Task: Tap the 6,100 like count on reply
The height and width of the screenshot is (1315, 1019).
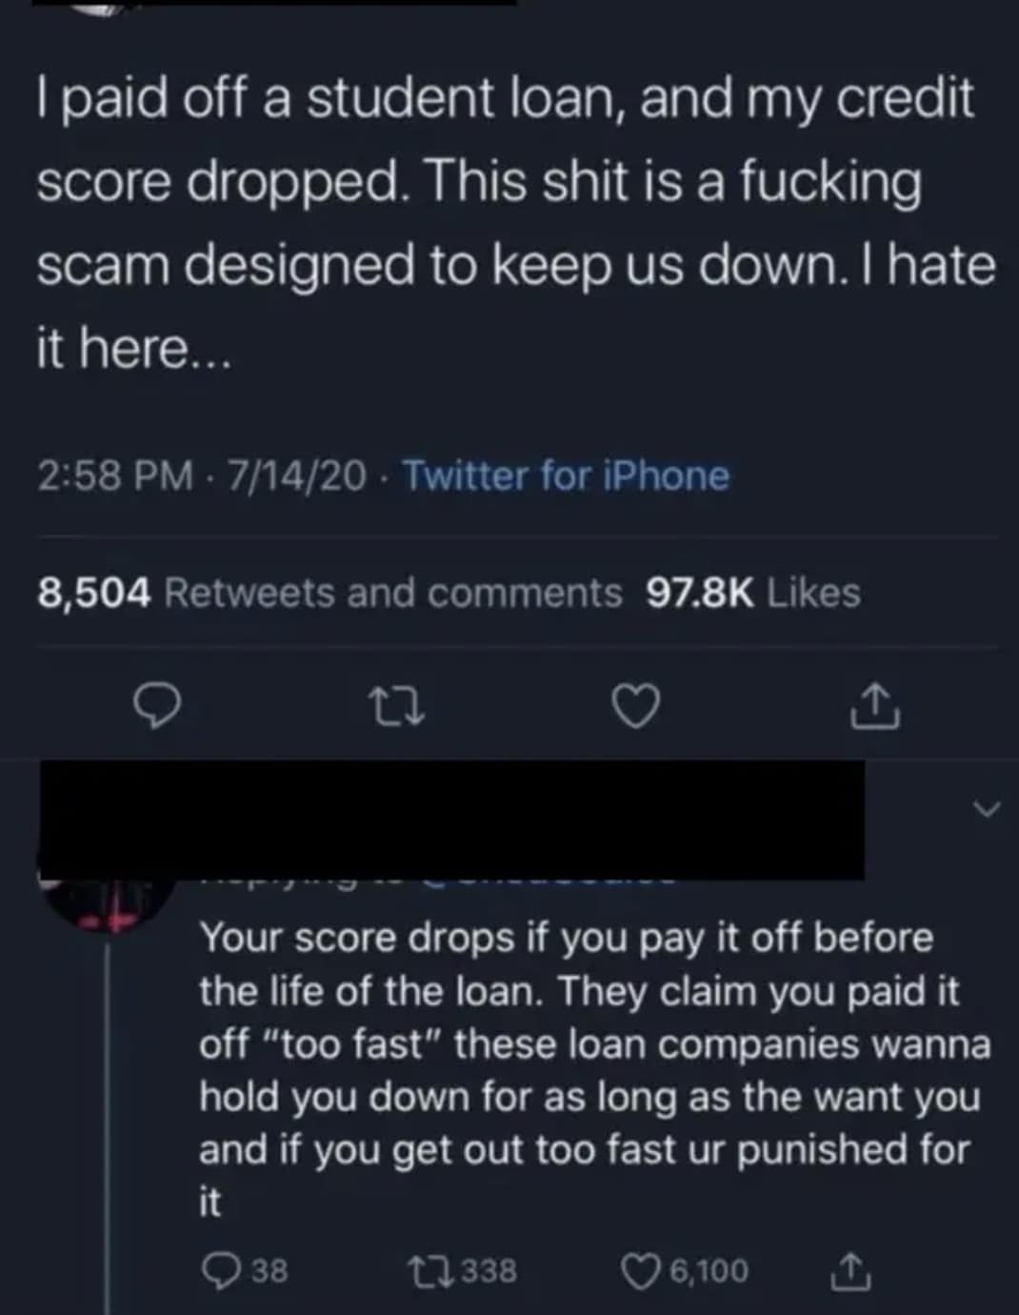Action: point(709,1271)
